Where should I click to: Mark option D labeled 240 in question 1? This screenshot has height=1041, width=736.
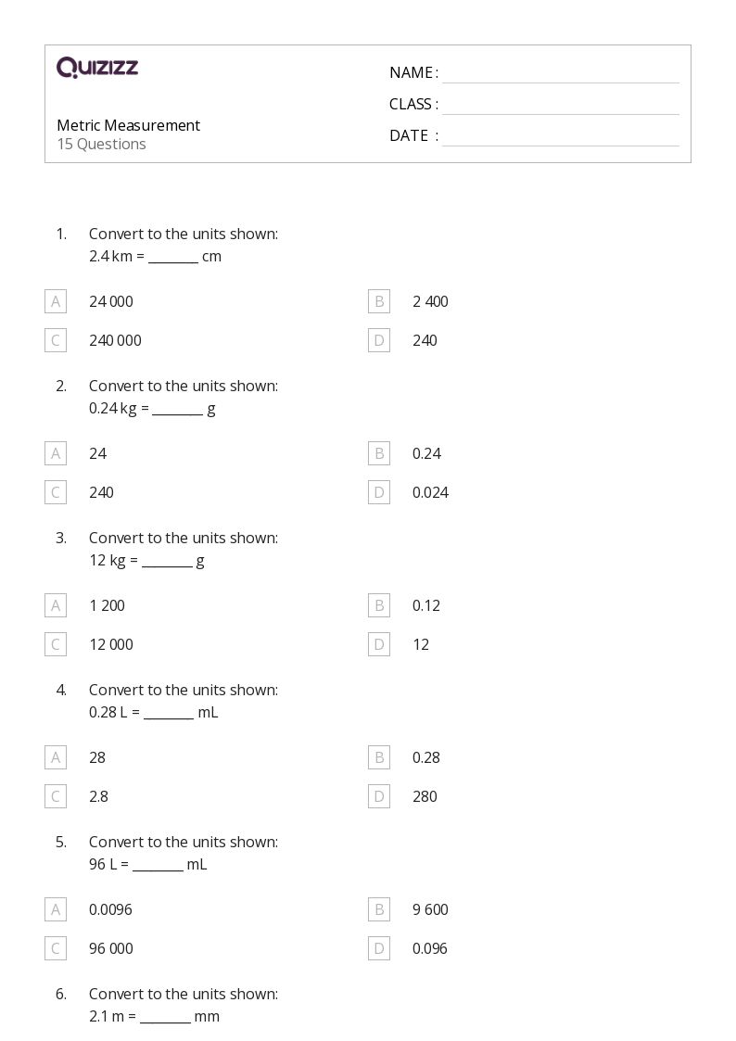(379, 340)
